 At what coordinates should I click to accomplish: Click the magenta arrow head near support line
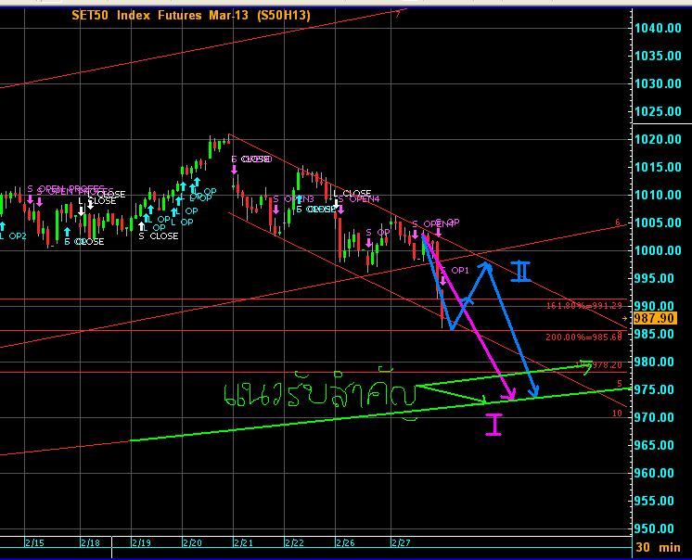click(x=509, y=395)
